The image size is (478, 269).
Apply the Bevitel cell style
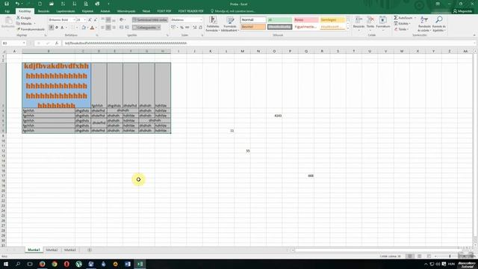pyautogui.click(x=253, y=27)
